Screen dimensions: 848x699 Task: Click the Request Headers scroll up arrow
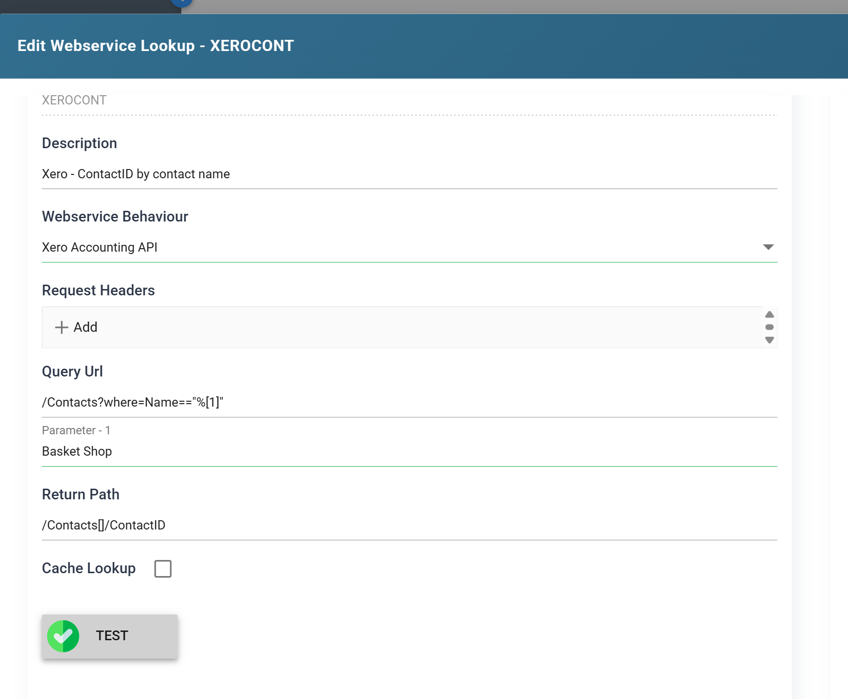(769, 314)
